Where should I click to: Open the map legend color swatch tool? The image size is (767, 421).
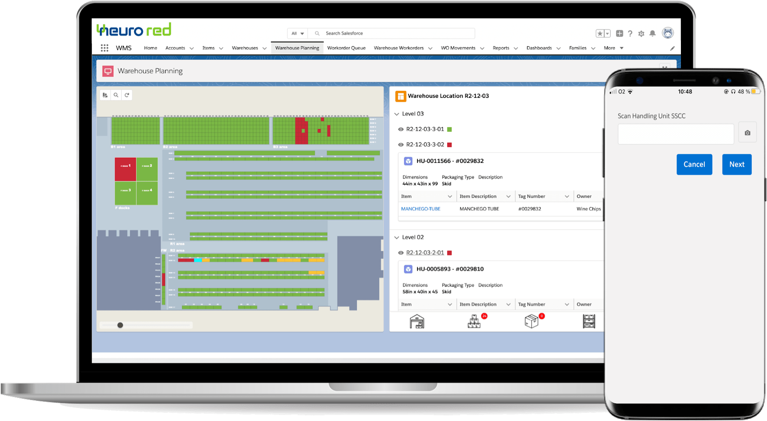[x=105, y=95]
